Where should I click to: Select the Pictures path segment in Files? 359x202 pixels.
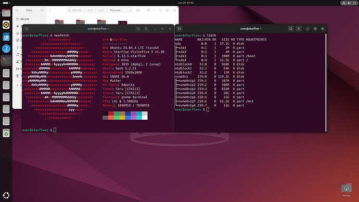coord(115,10)
